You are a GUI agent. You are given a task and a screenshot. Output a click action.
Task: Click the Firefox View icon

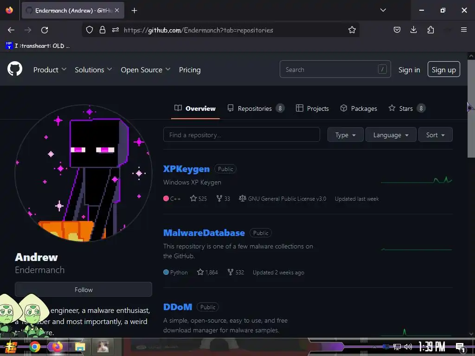tap(9, 10)
